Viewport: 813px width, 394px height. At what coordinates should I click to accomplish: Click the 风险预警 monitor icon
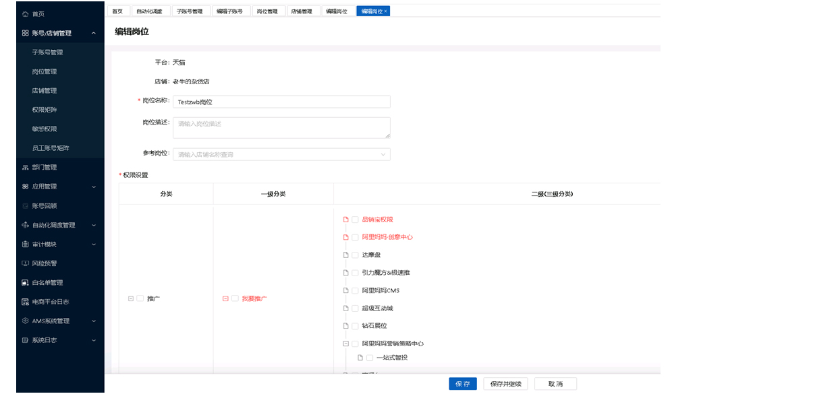pyautogui.click(x=25, y=263)
